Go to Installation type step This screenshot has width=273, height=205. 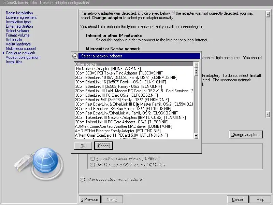[x=18, y=22]
